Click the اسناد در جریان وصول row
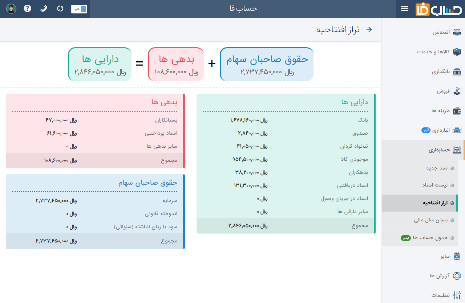The image size is (465, 303). tap(285, 198)
